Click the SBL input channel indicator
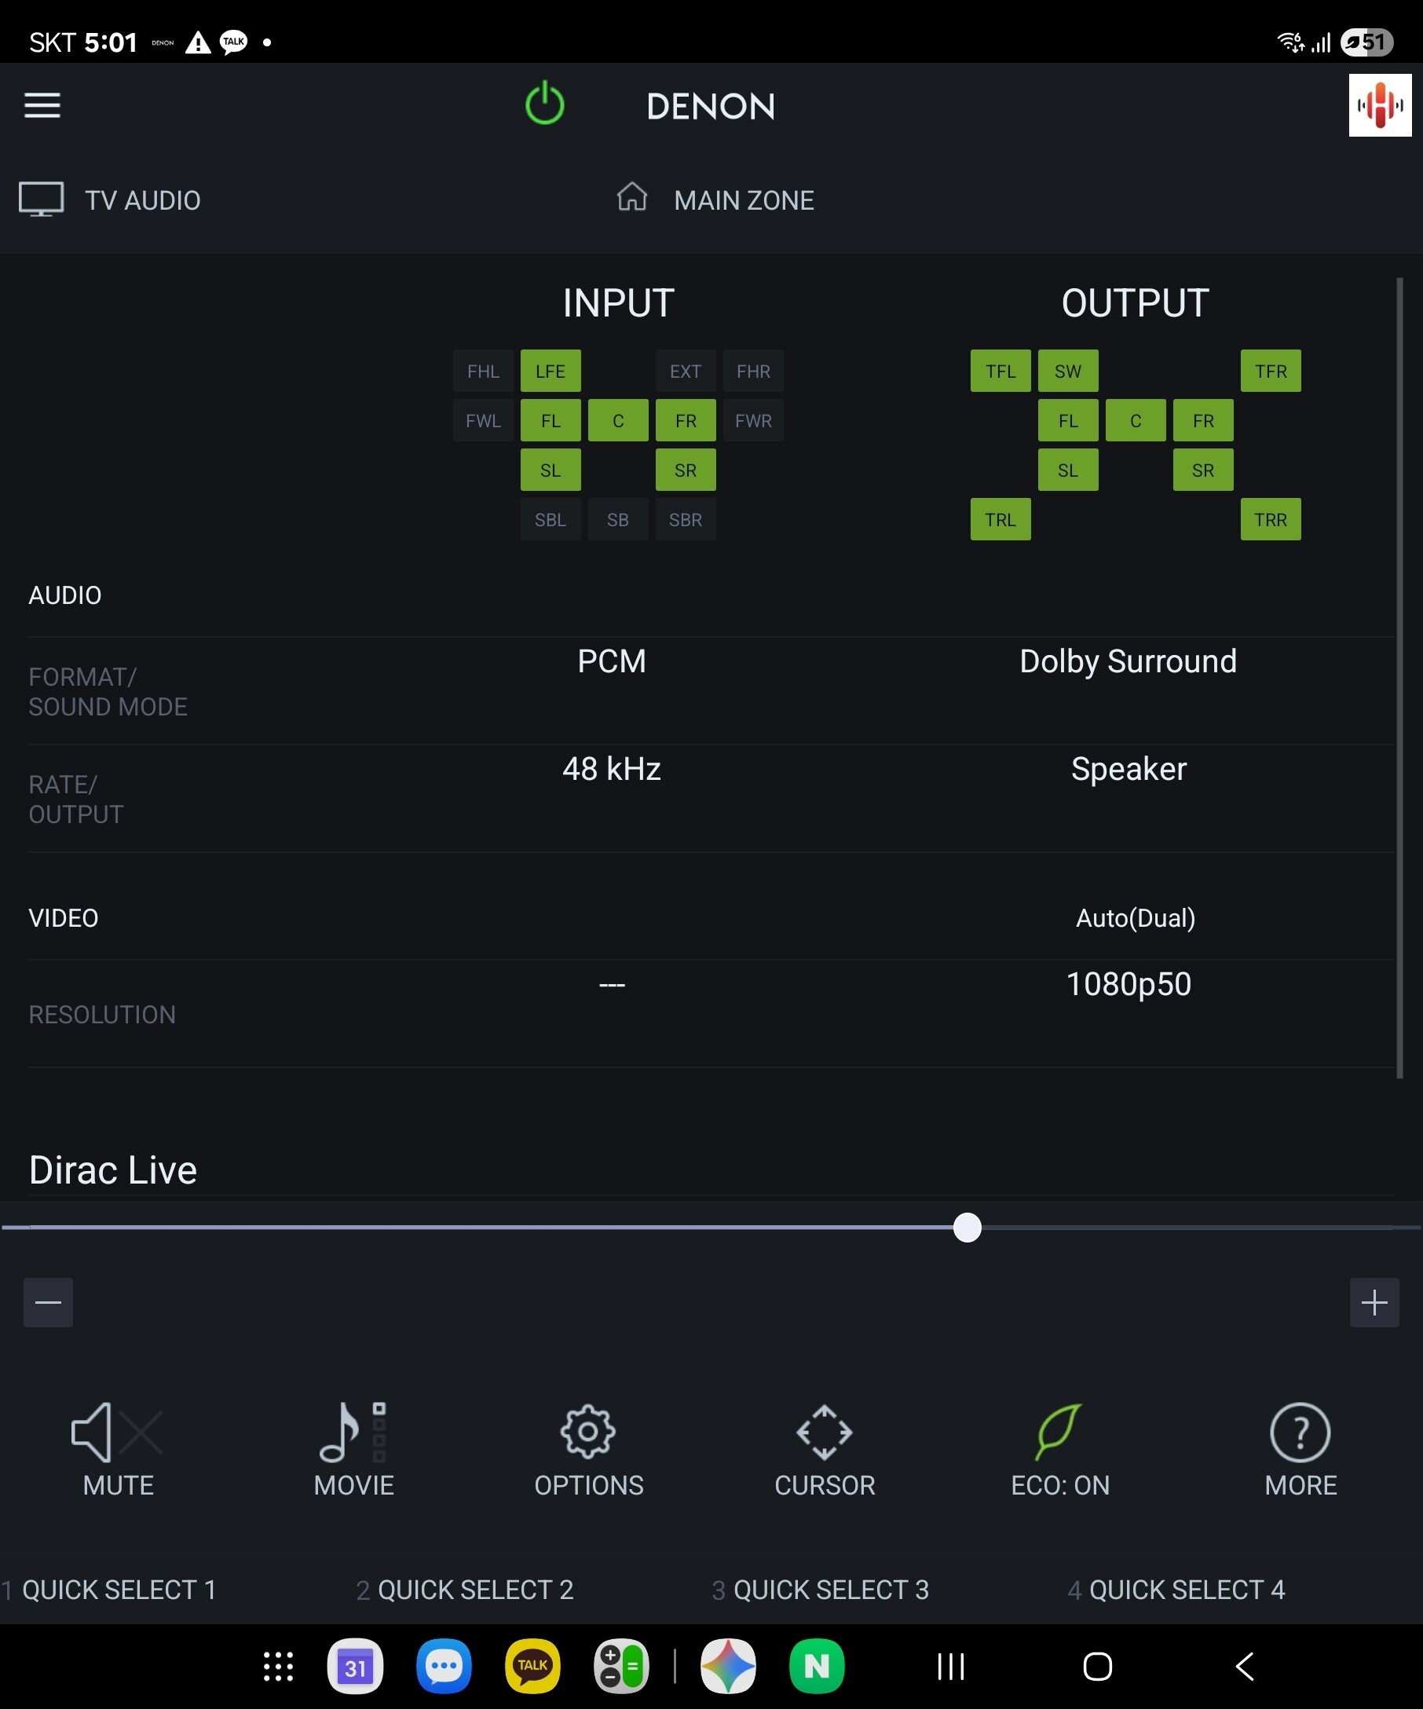This screenshot has height=1709, width=1423. tap(551, 519)
